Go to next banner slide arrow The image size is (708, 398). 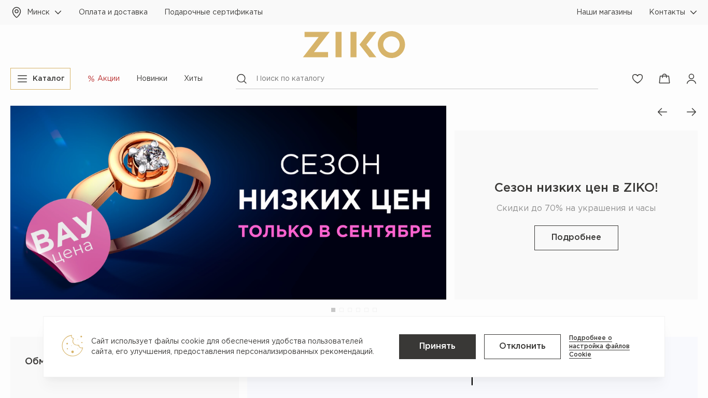point(691,112)
